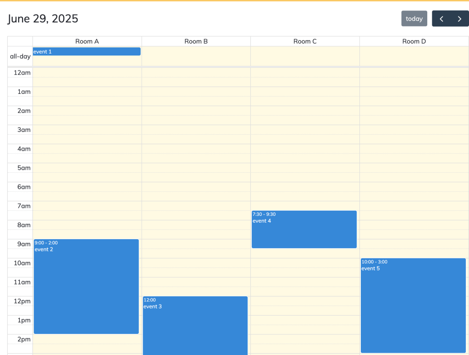Click the all-day row label
This screenshot has width=469, height=355.
pos(20,56)
